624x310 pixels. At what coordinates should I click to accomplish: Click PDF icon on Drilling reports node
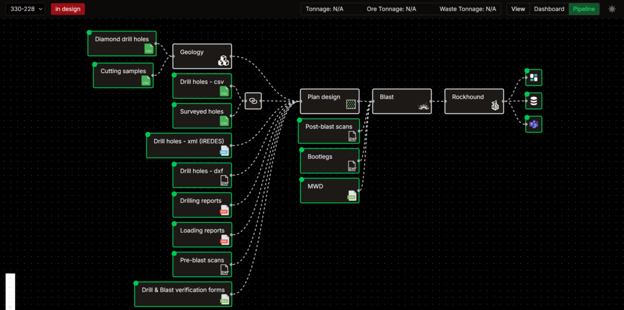coord(224,210)
